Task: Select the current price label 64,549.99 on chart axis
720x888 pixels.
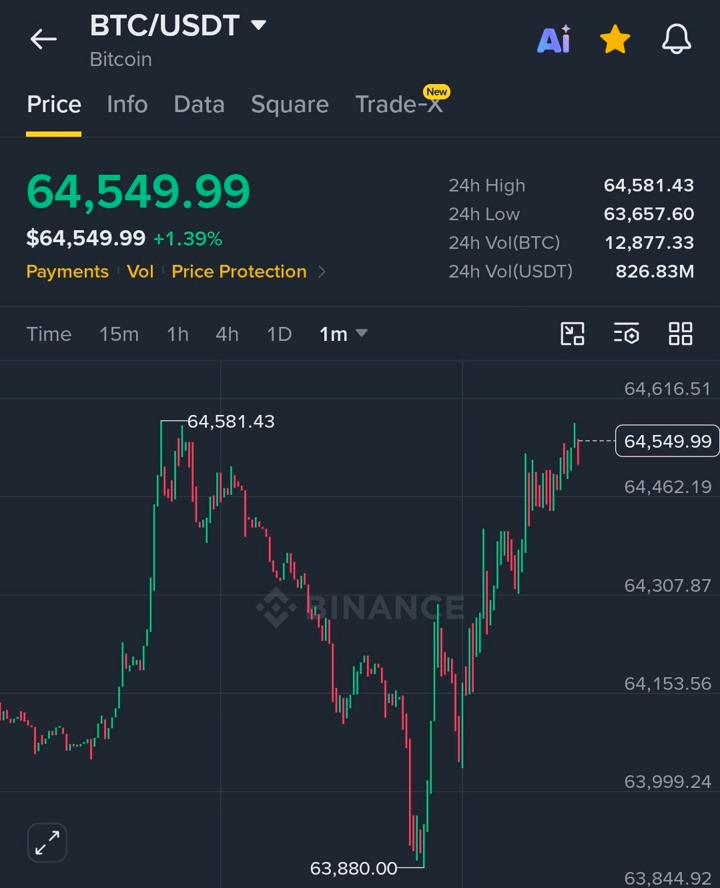Action: (x=667, y=441)
